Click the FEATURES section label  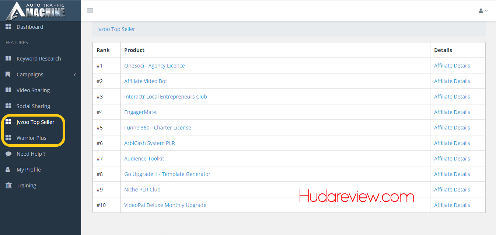(x=17, y=43)
